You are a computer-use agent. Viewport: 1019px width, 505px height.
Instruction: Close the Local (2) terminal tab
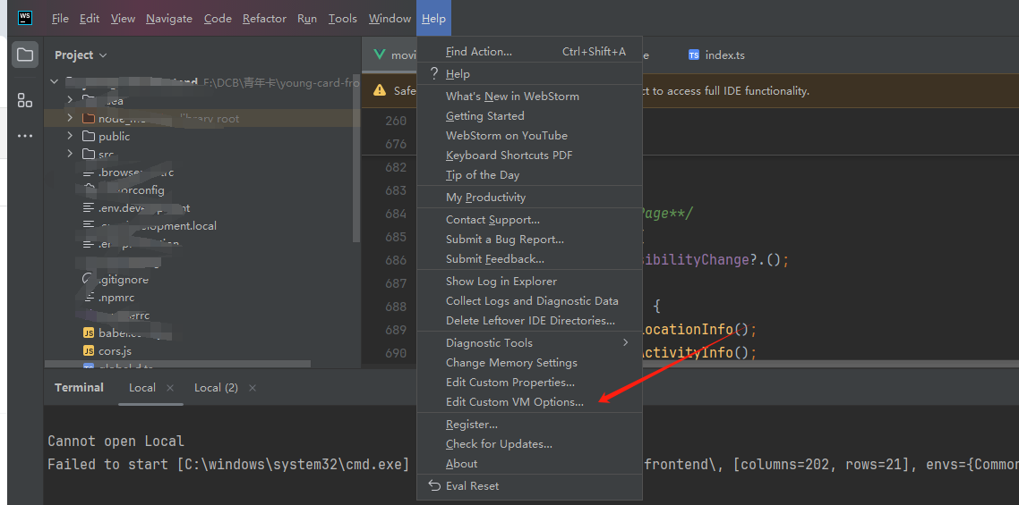253,388
